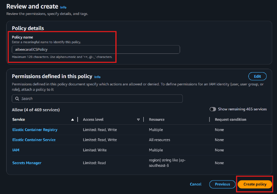
Task: Select 'Multiple' resource in IAM row
Action: click(x=156, y=150)
